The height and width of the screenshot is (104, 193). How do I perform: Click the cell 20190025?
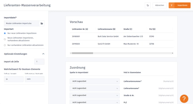click(76, 44)
